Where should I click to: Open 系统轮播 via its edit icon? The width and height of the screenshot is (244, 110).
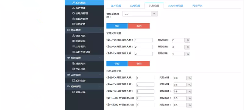click(x=74, y=92)
